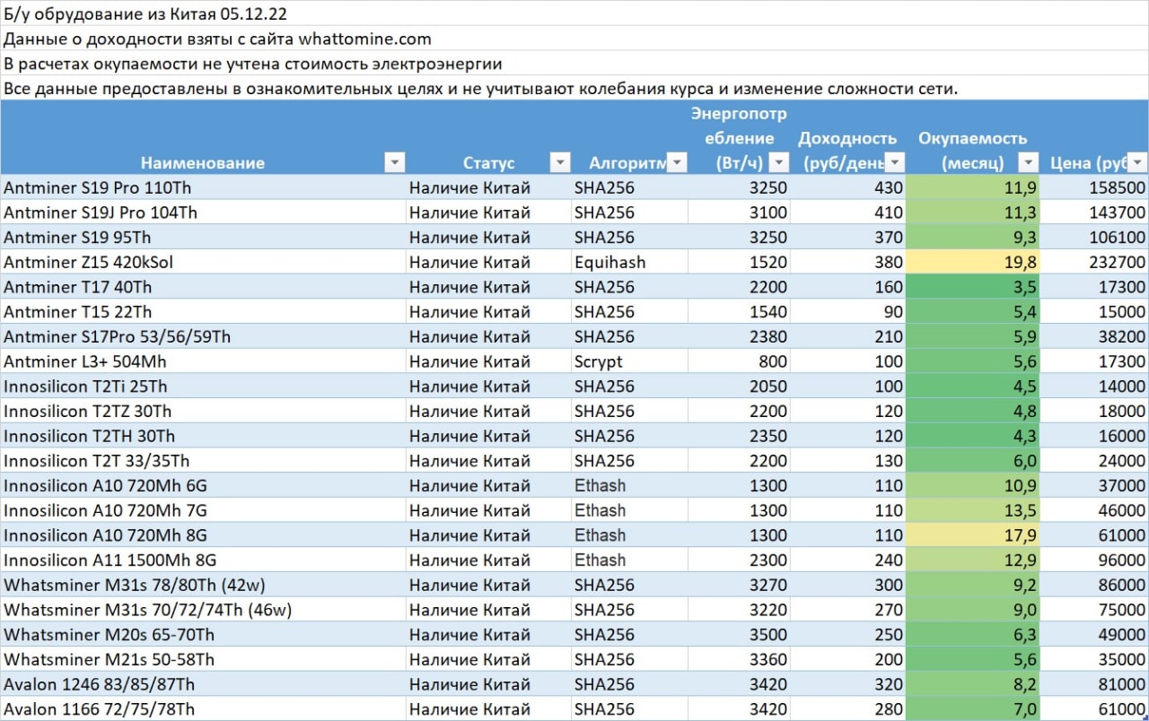Select the payback cell with value 19,8

coord(973,262)
